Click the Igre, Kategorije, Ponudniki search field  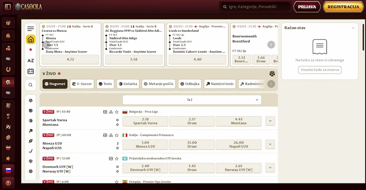tap(255, 7)
